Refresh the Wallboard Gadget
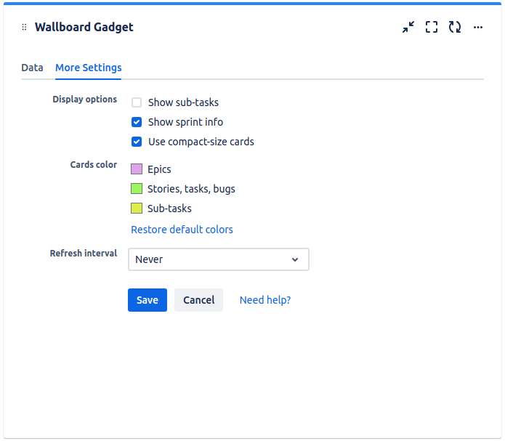 point(455,28)
